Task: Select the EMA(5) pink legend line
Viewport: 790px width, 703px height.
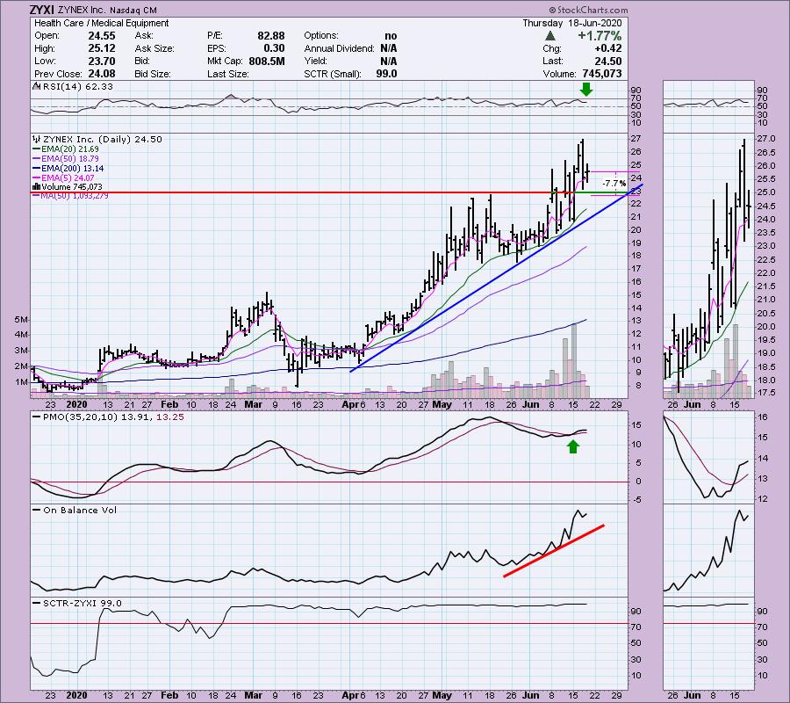Action: coord(36,178)
